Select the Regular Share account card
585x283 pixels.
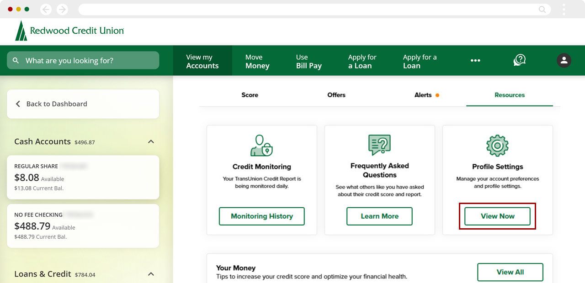(x=83, y=178)
